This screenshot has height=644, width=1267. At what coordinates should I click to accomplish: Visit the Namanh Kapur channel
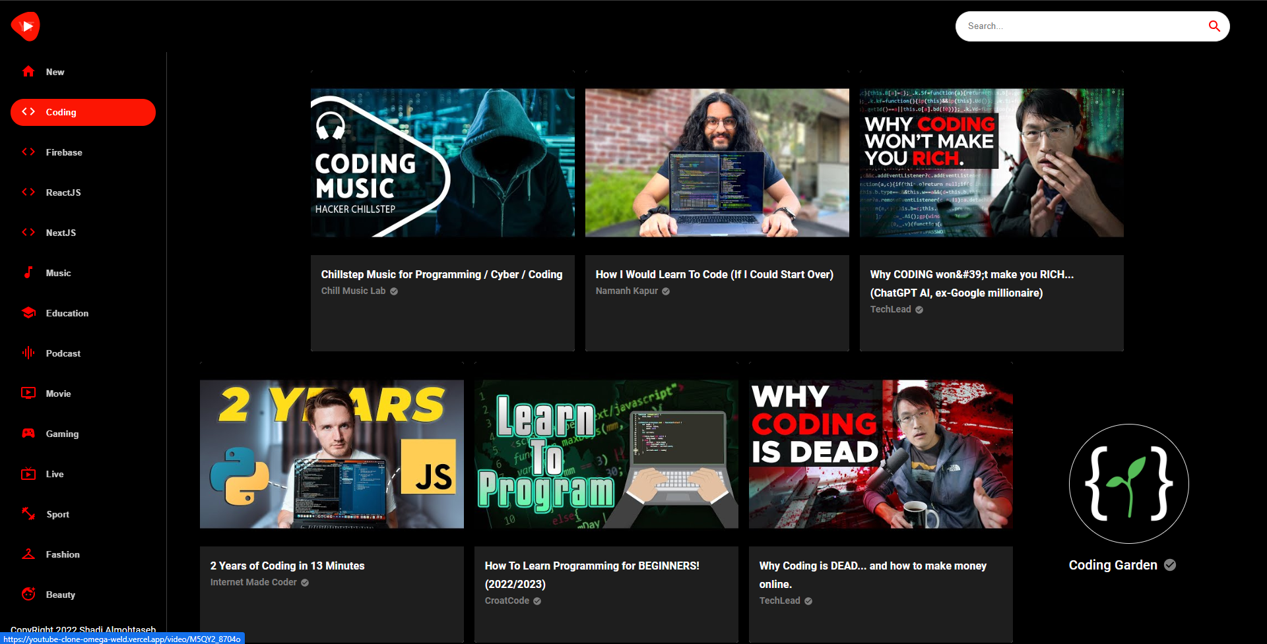pos(627,291)
